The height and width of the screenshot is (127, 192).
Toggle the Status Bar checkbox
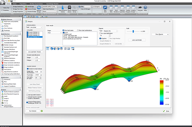point(2,8)
